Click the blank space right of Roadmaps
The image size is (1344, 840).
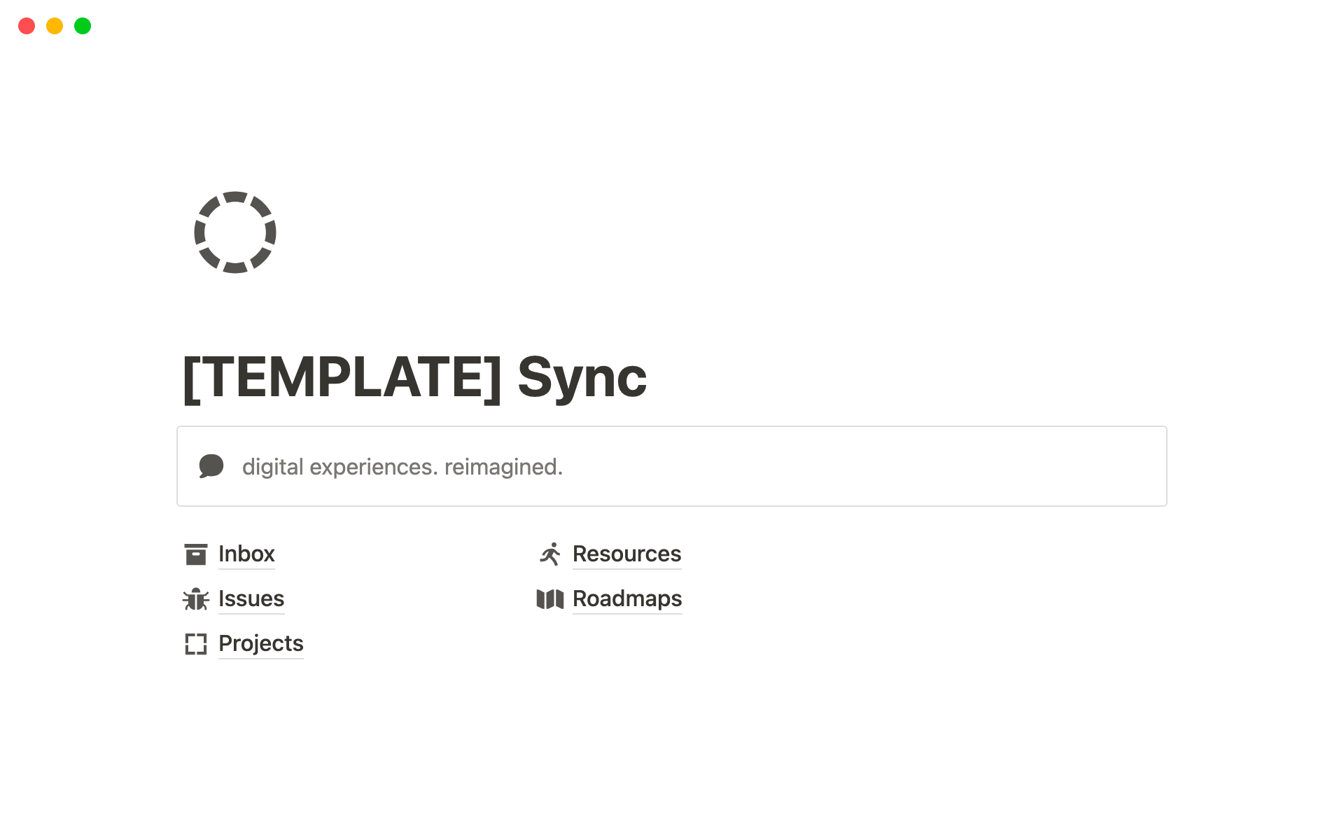(x=840, y=599)
